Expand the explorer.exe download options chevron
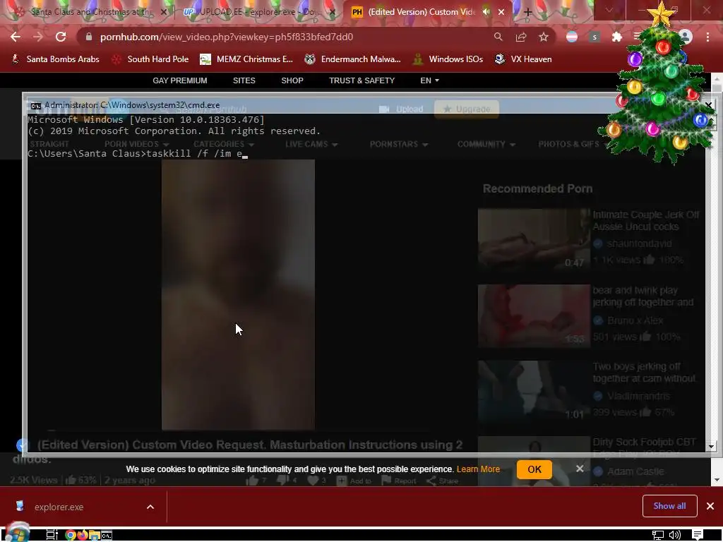The image size is (723, 542). click(150, 507)
